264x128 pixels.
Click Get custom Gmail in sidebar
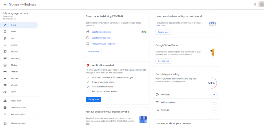(18, 107)
